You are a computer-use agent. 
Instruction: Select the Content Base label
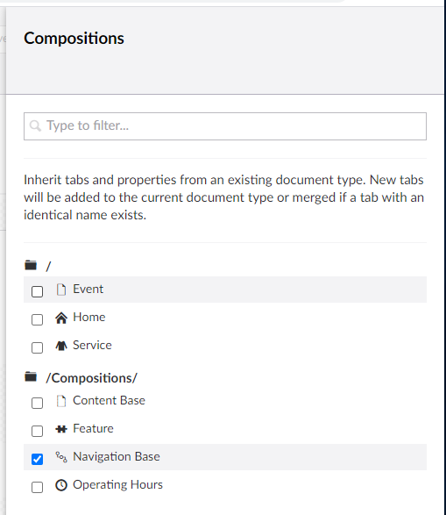[109, 400]
